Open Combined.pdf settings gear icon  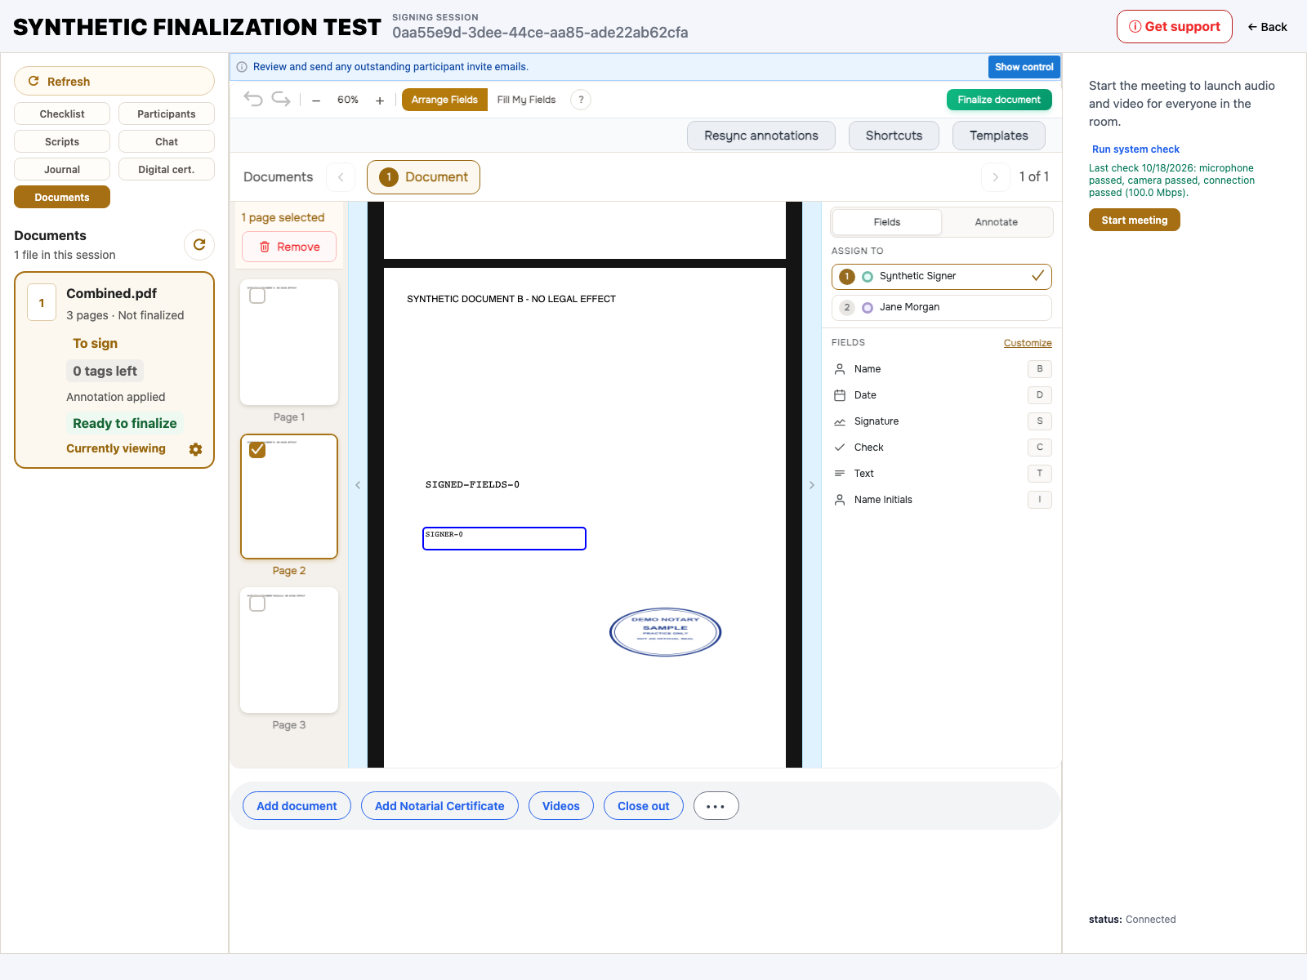pyautogui.click(x=195, y=449)
